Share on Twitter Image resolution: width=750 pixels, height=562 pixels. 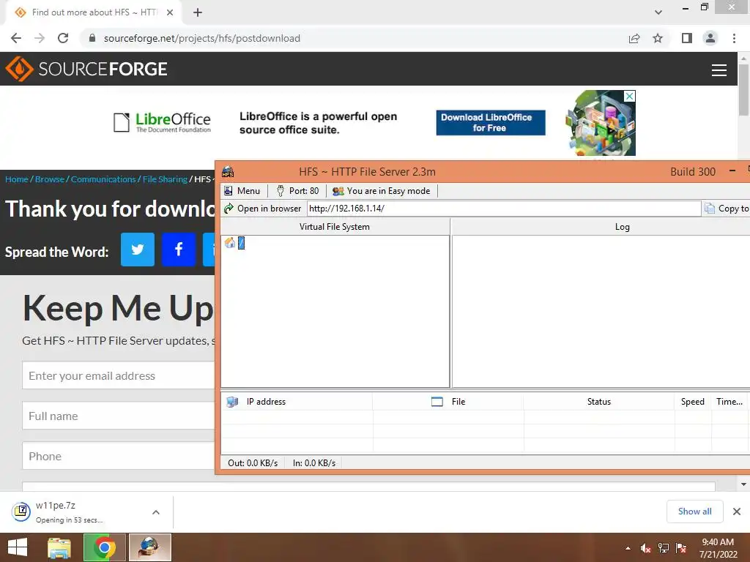(137, 250)
